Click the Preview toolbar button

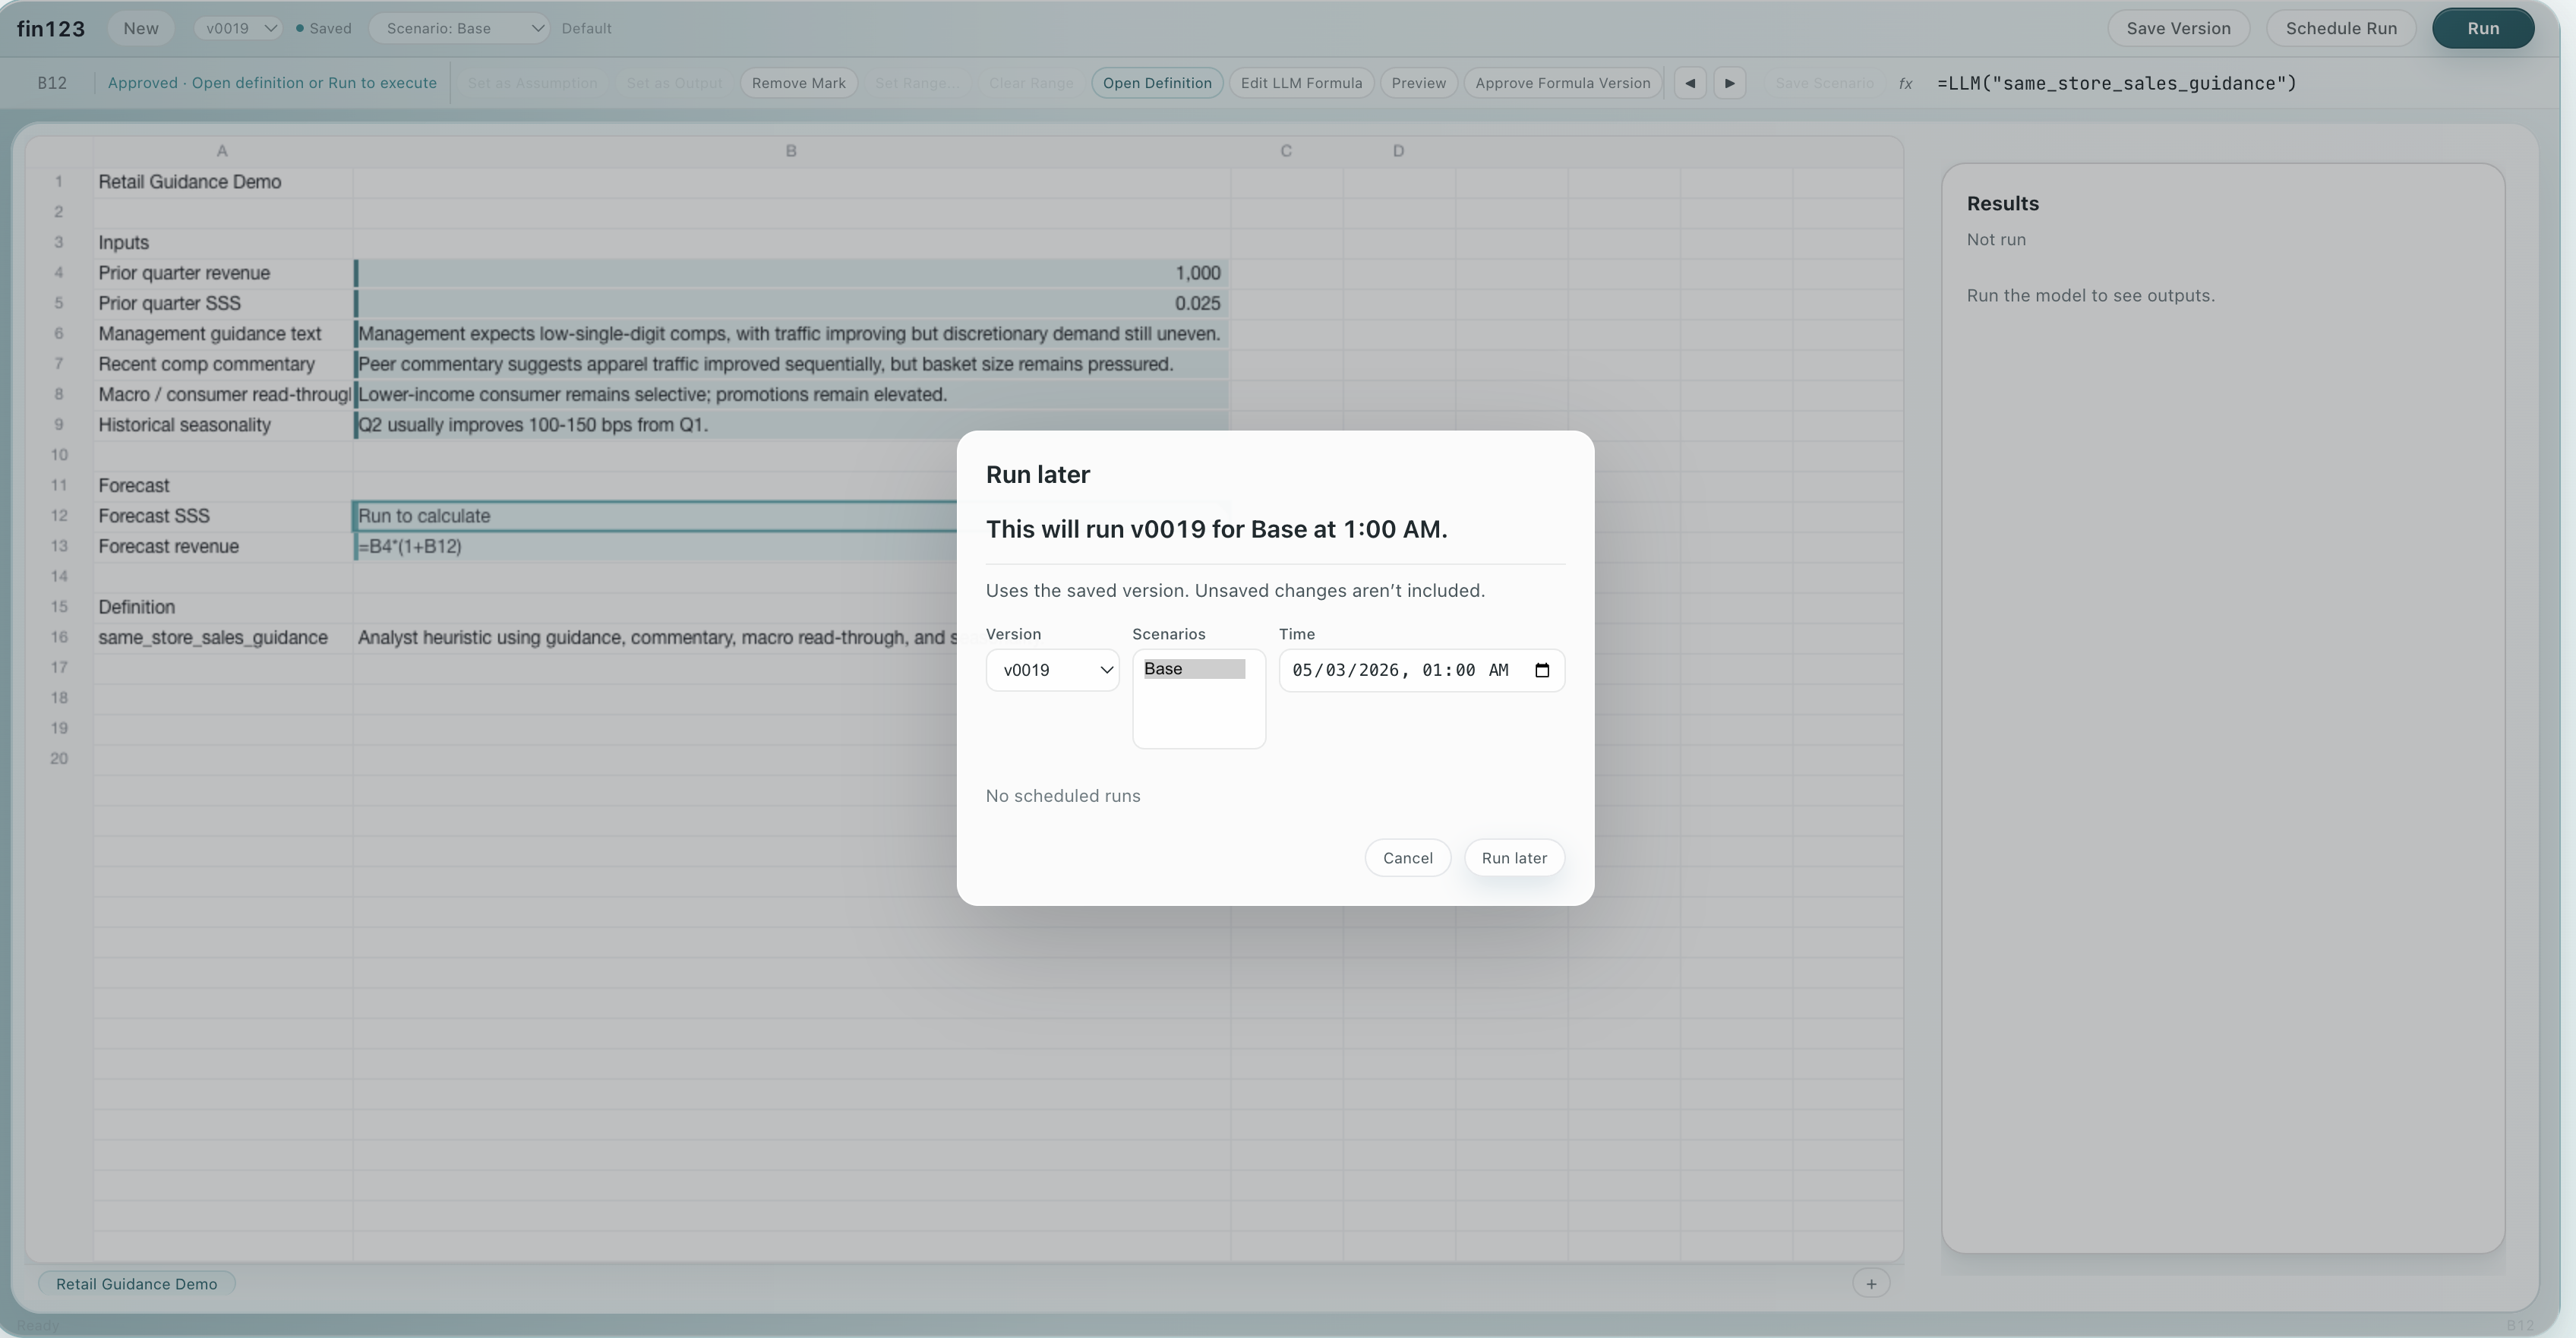(1418, 83)
